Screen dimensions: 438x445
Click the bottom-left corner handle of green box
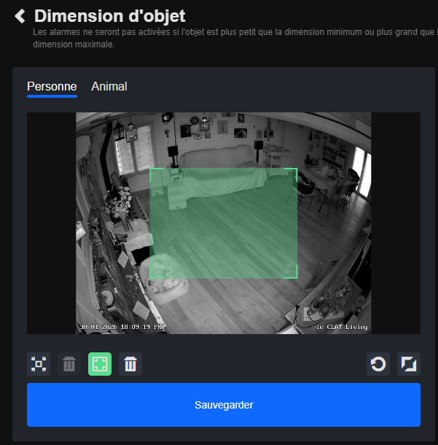click(x=151, y=277)
